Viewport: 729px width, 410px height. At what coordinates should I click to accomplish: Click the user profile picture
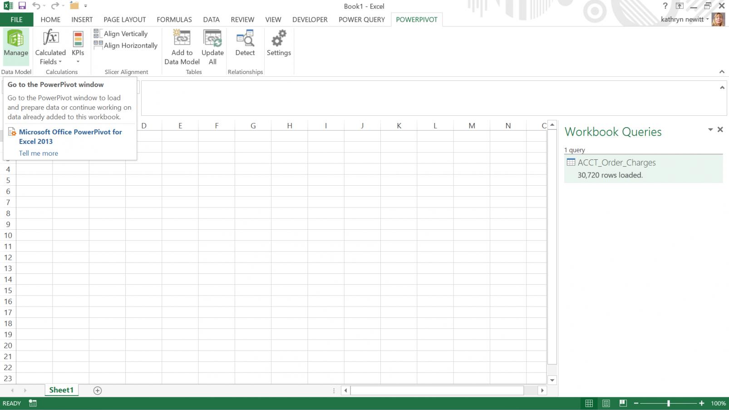718,20
